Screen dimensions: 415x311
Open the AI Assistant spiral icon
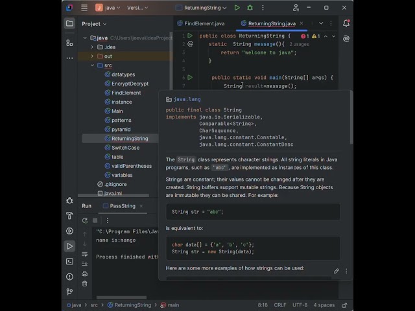click(x=346, y=39)
